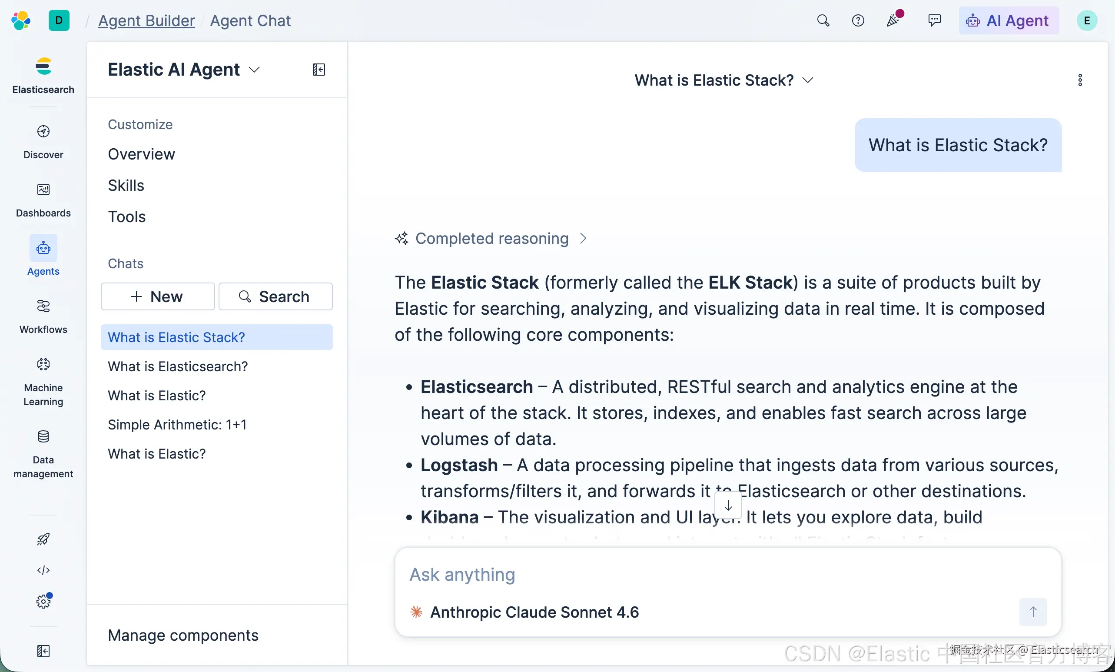
Task: Open the Tools menu item
Action: (127, 216)
